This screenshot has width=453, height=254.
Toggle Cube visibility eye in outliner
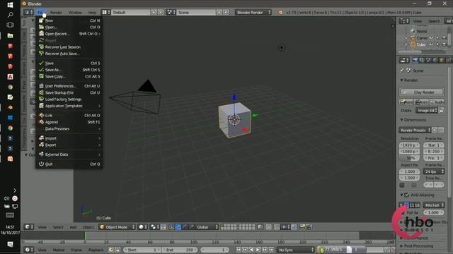pos(431,44)
